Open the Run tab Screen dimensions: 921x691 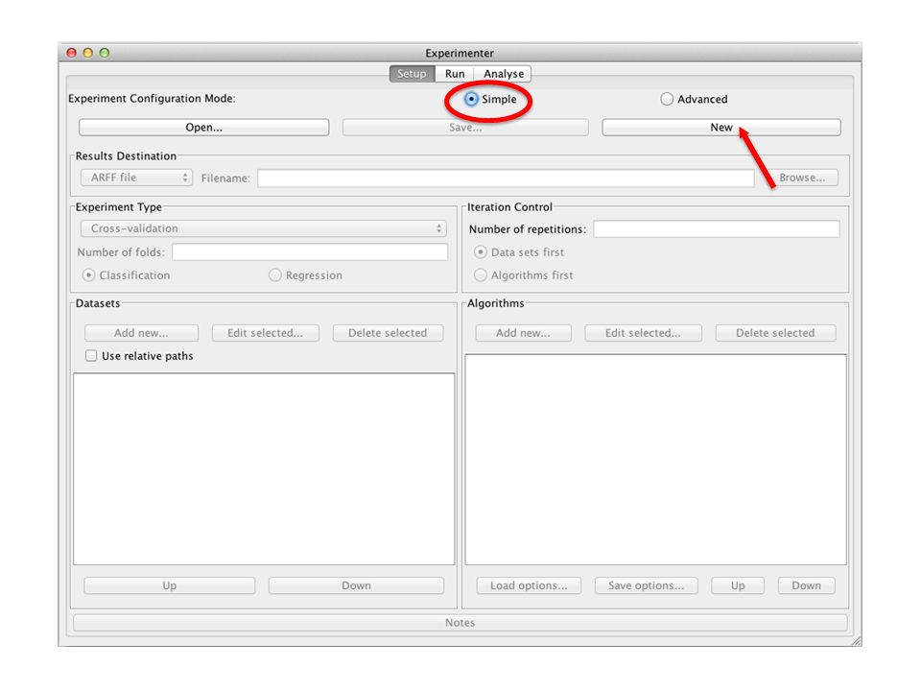pos(455,74)
